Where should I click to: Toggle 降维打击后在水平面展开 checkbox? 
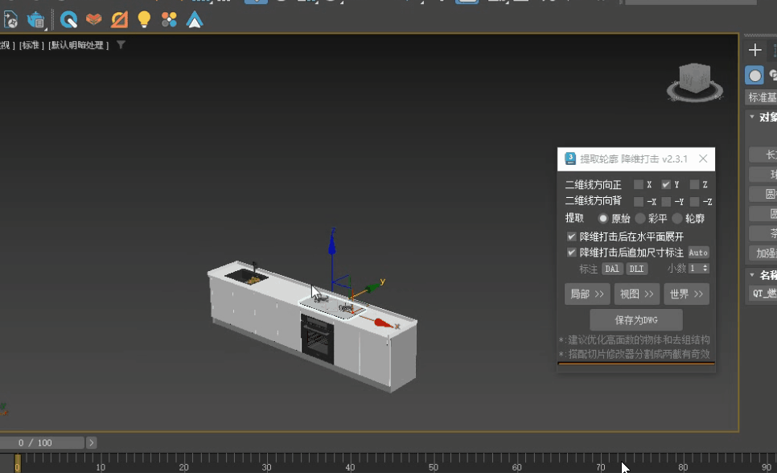571,236
